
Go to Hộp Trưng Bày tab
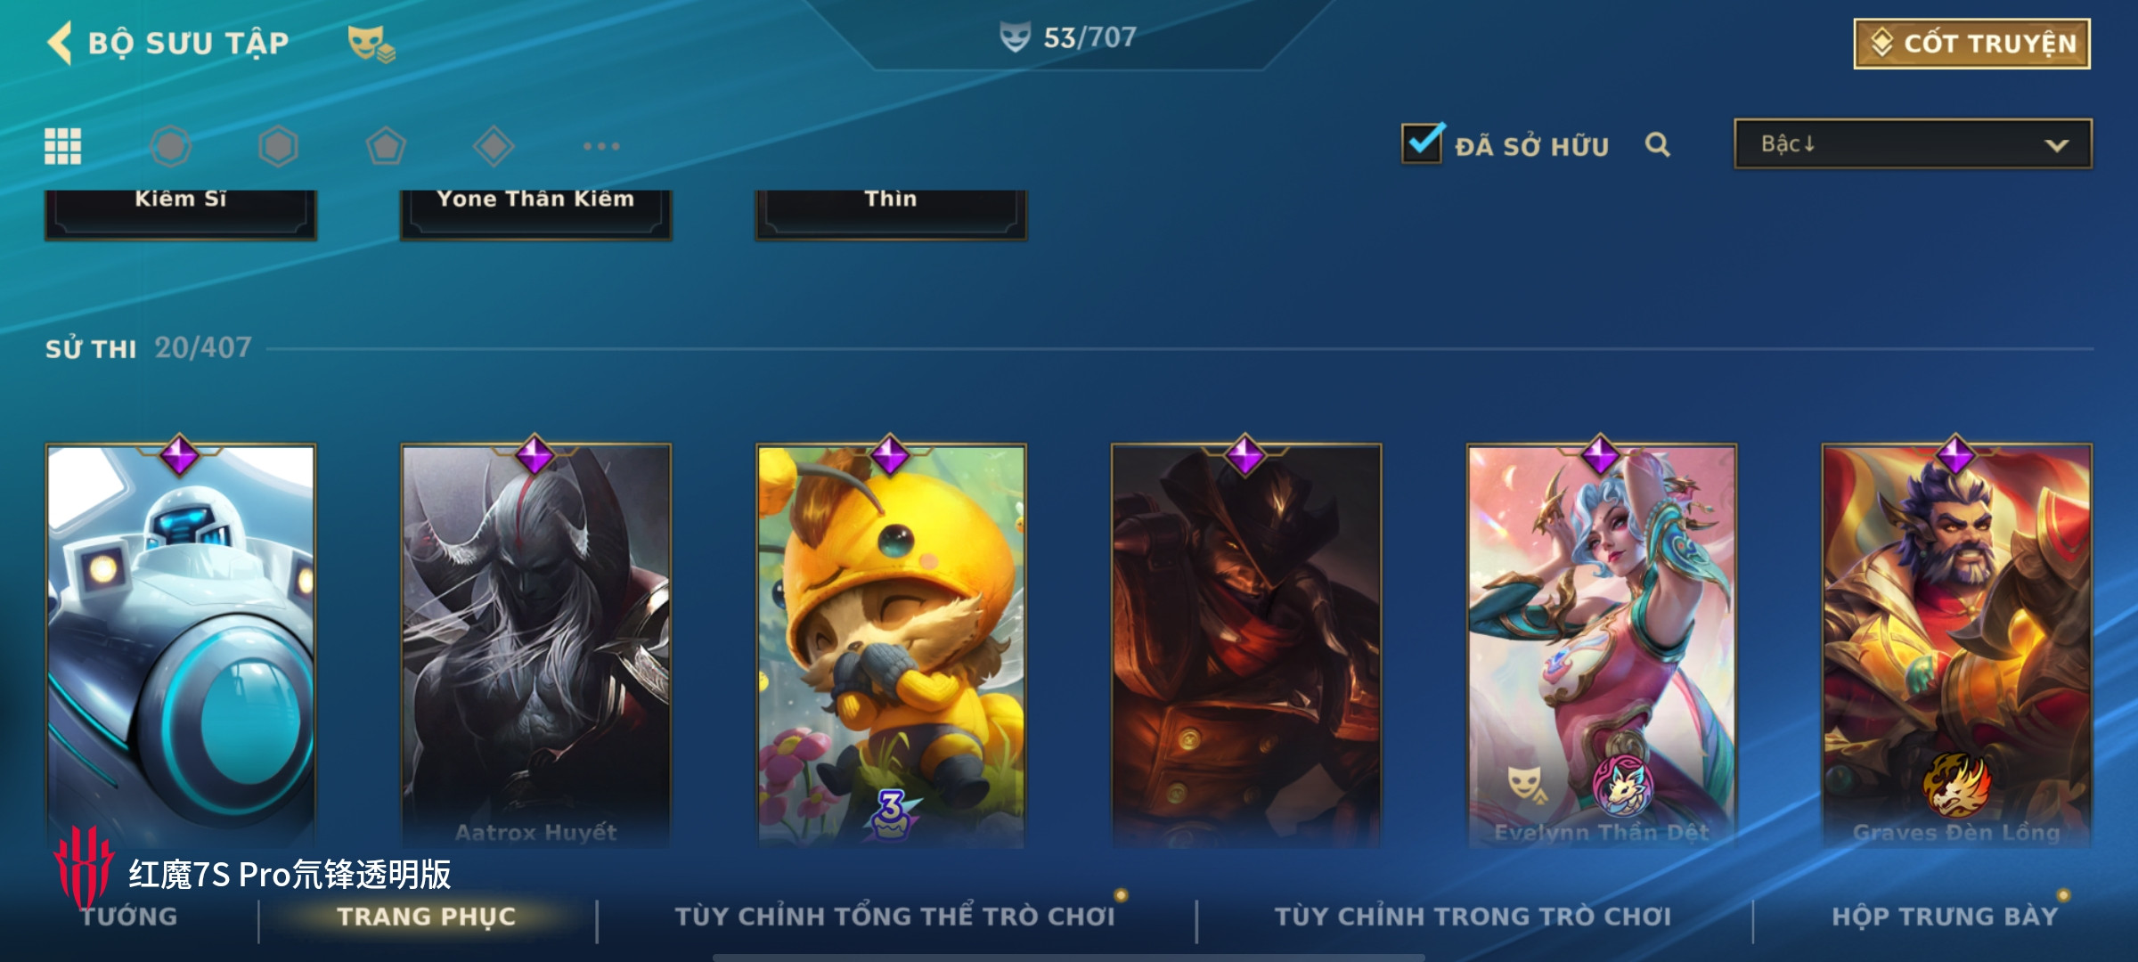1946,917
